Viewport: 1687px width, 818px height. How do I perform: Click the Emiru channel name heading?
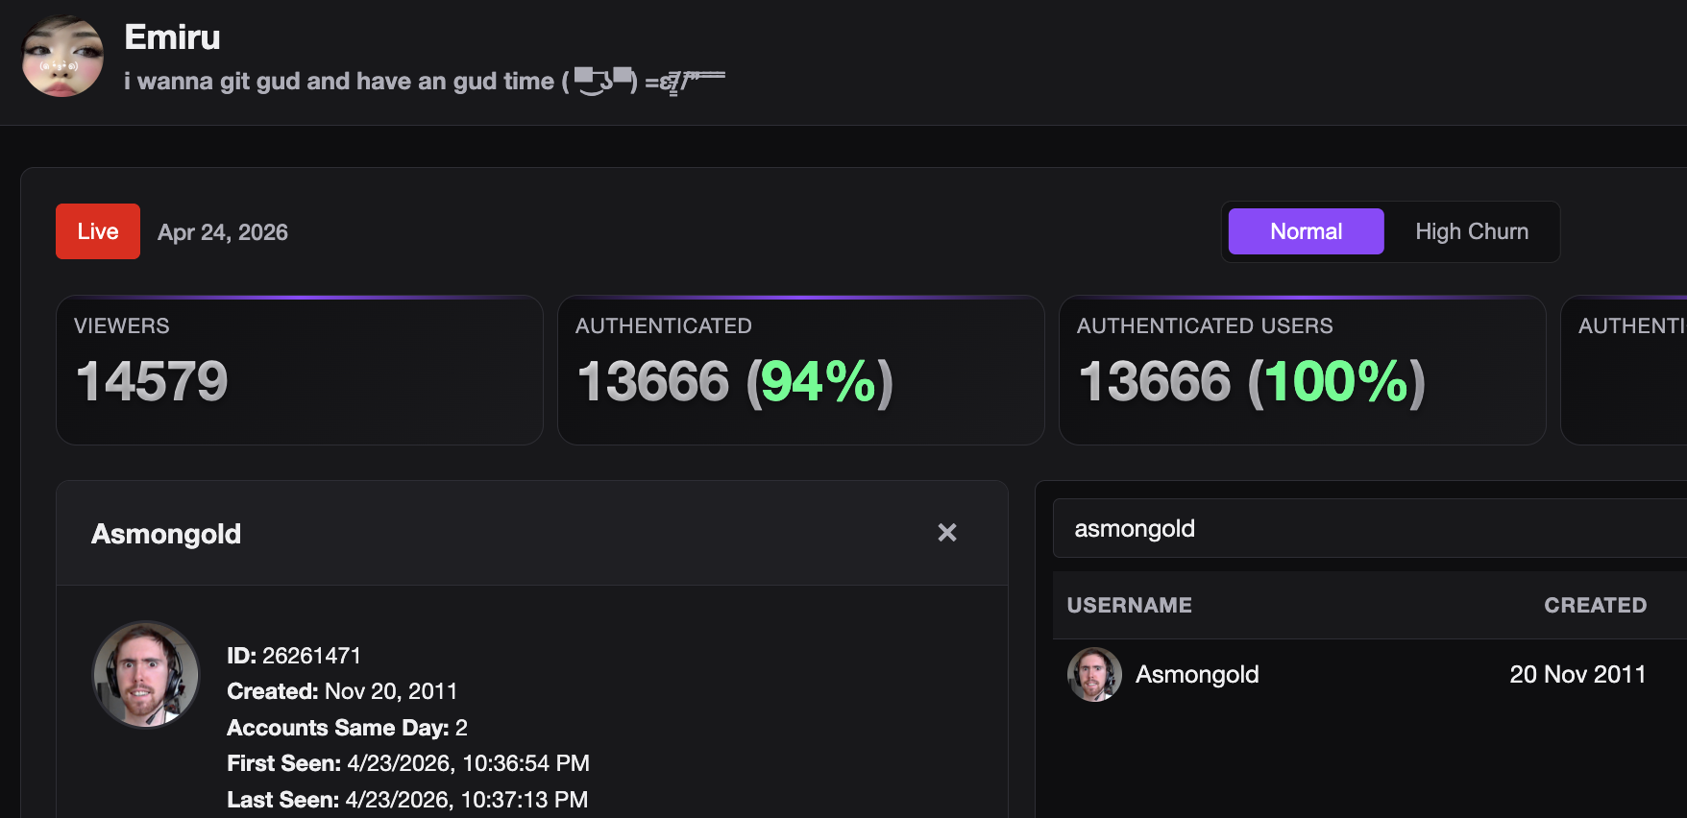(x=172, y=37)
